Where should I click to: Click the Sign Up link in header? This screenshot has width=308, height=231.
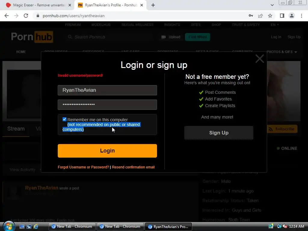pyautogui.click(x=294, y=37)
